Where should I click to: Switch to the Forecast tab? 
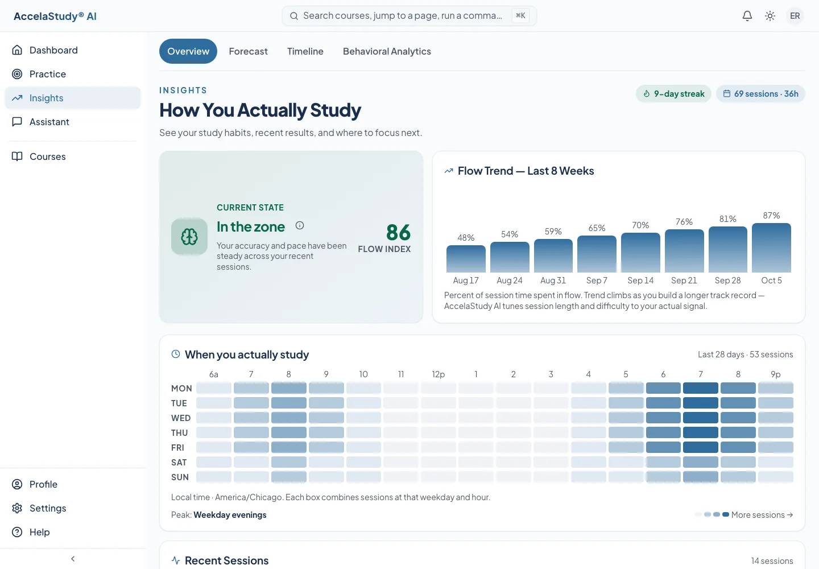pos(248,51)
